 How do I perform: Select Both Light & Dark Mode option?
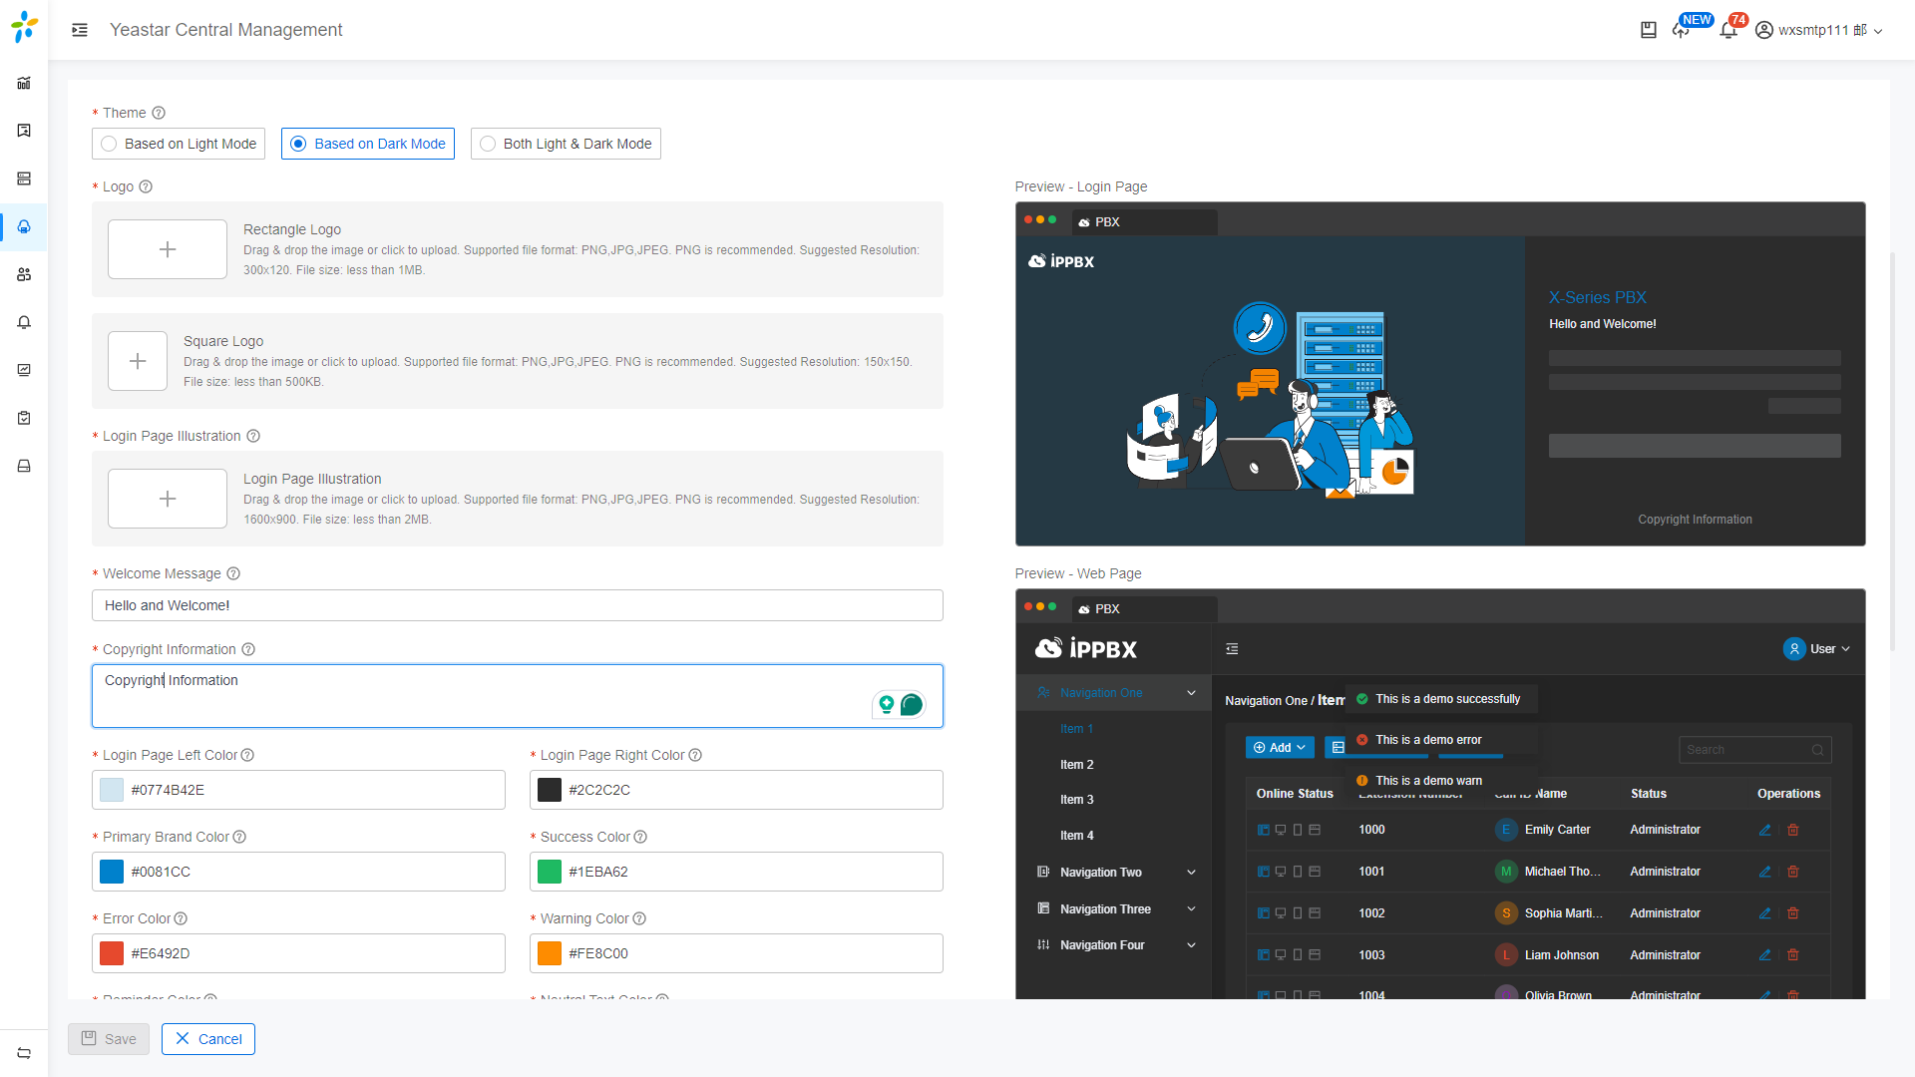coord(566,144)
